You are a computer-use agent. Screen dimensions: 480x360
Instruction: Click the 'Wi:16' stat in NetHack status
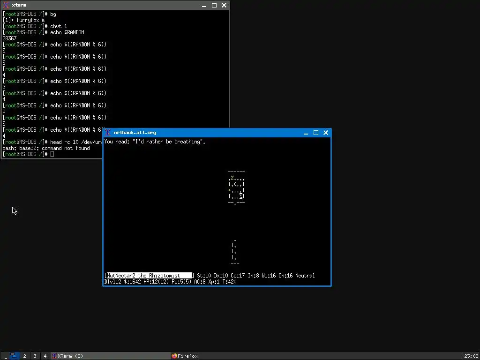(x=269, y=276)
